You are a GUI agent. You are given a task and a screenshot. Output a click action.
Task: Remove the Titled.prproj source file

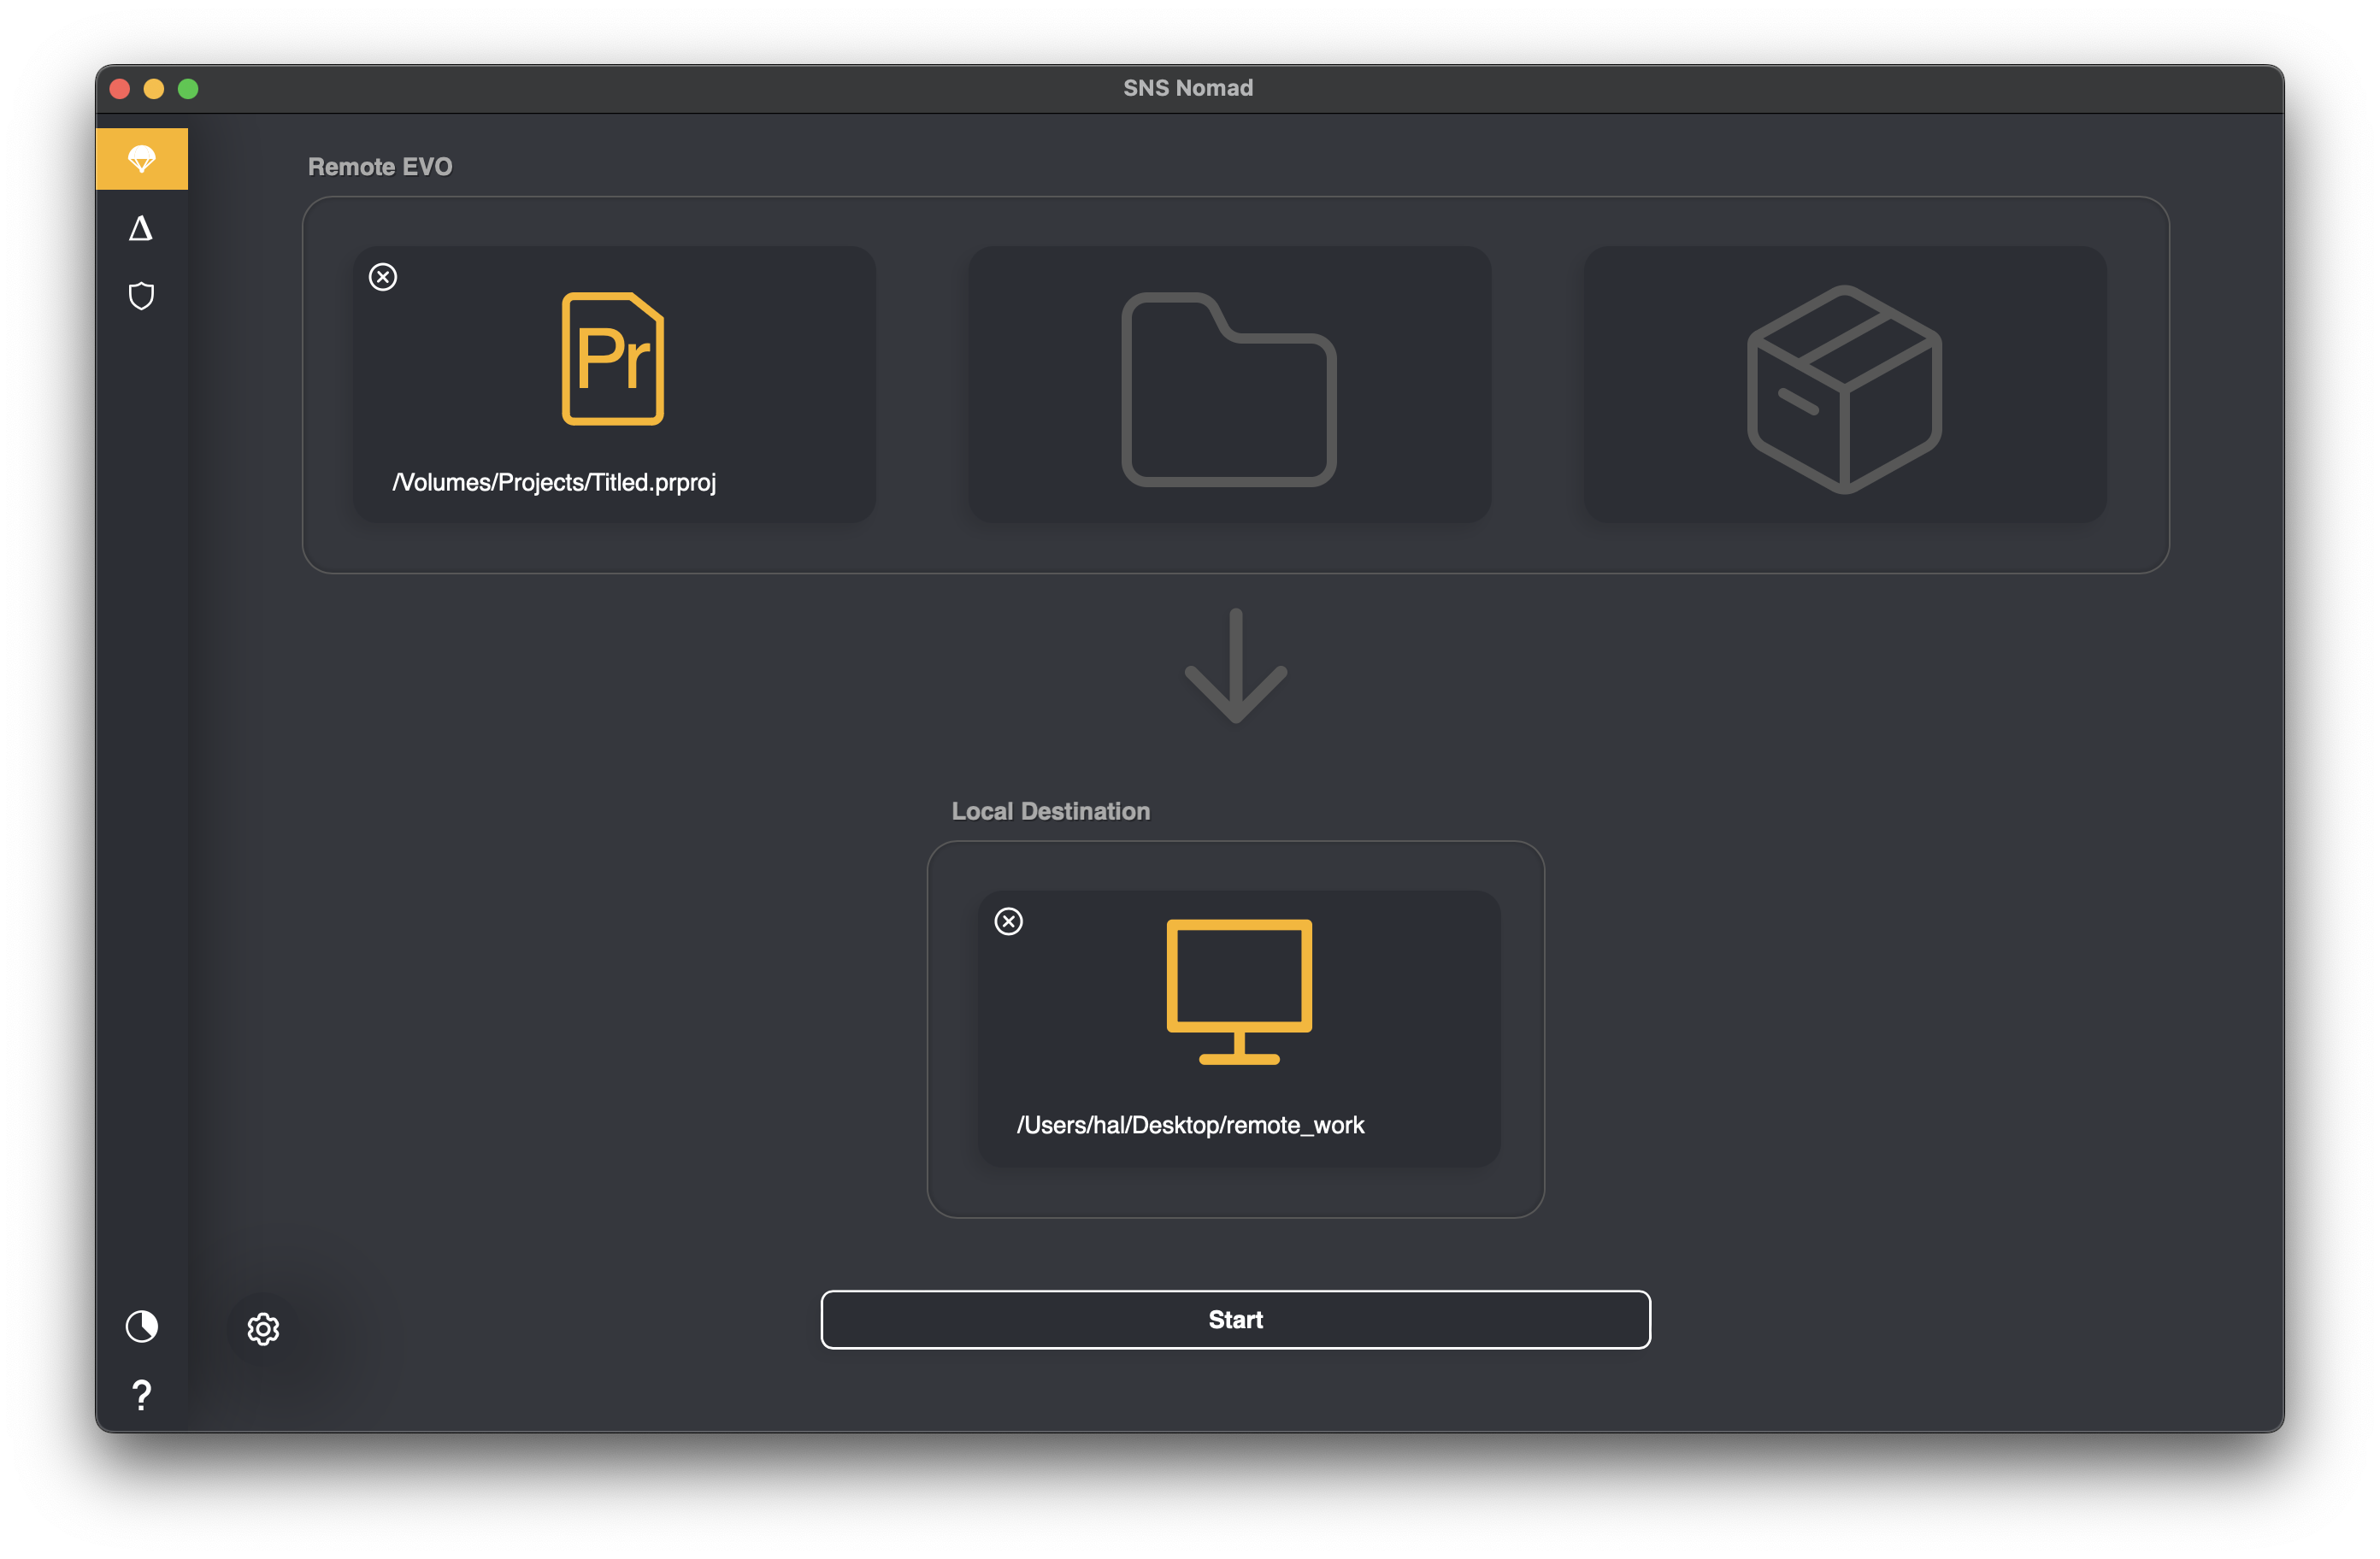[x=383, y=277]
